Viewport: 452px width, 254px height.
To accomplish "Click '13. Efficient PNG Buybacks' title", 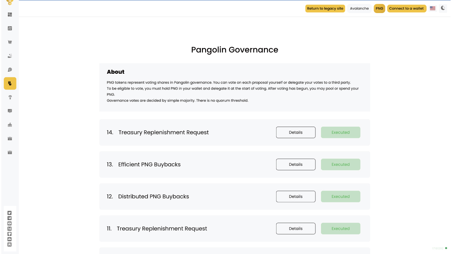I will click(x=144, y=164).
